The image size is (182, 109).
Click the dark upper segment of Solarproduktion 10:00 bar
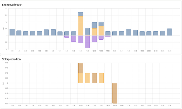click(x=80, y=68)
